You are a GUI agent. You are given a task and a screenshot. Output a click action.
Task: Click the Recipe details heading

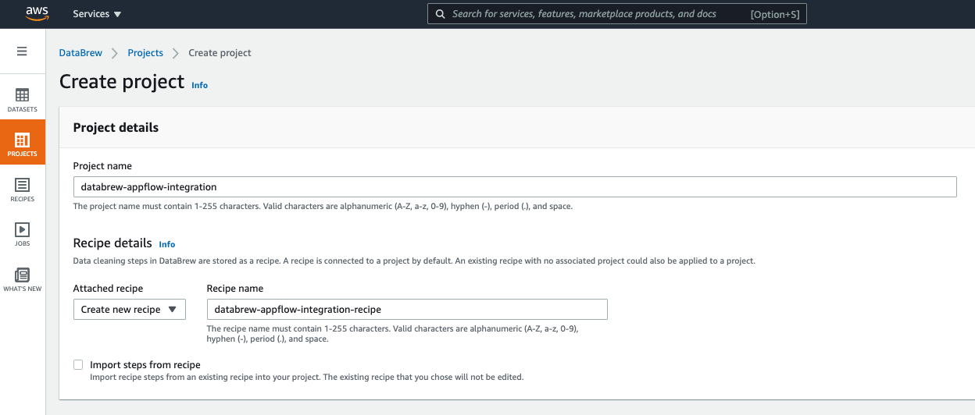click(x=112, y=243)
